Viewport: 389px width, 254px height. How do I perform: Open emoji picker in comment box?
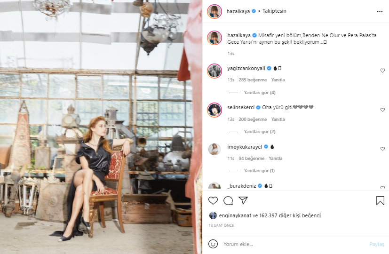(213, 244)
